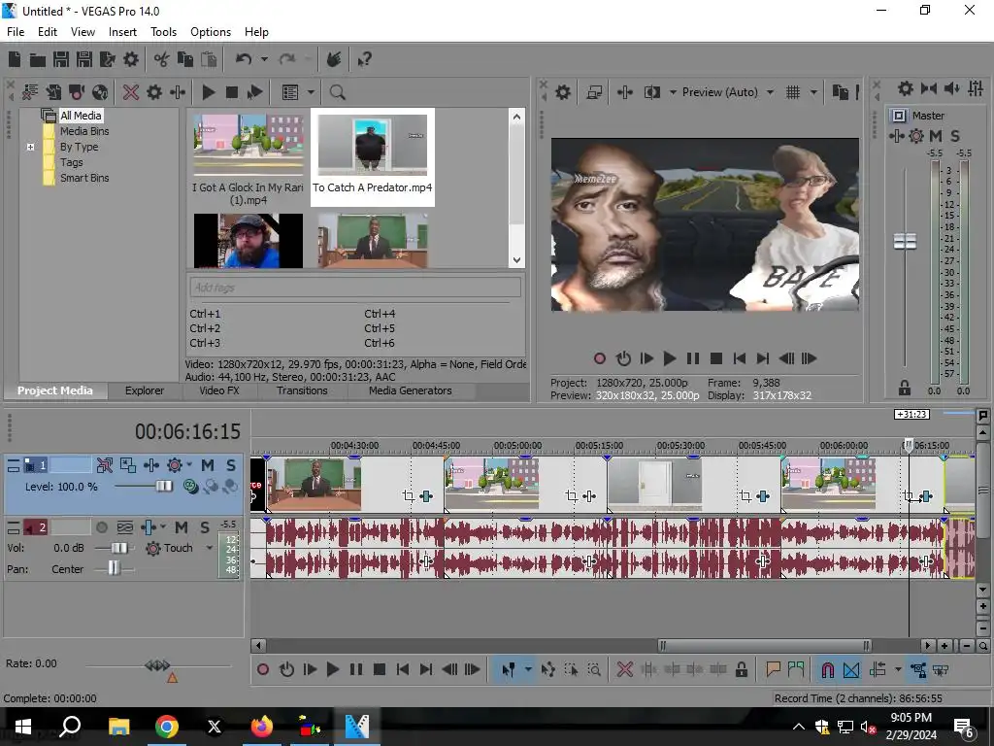Solo audio track 2
The width and height of the screenshot is (994, 746).
coord(205,527)
